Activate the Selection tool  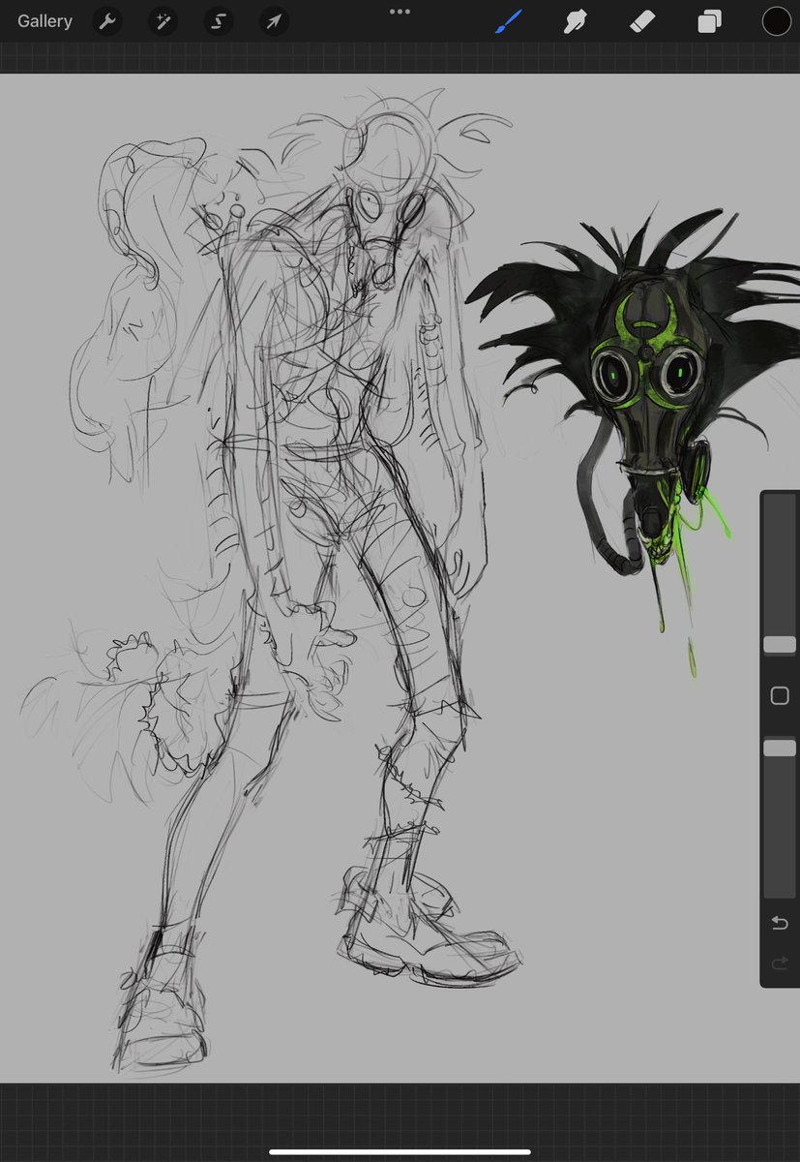(219, 21)
